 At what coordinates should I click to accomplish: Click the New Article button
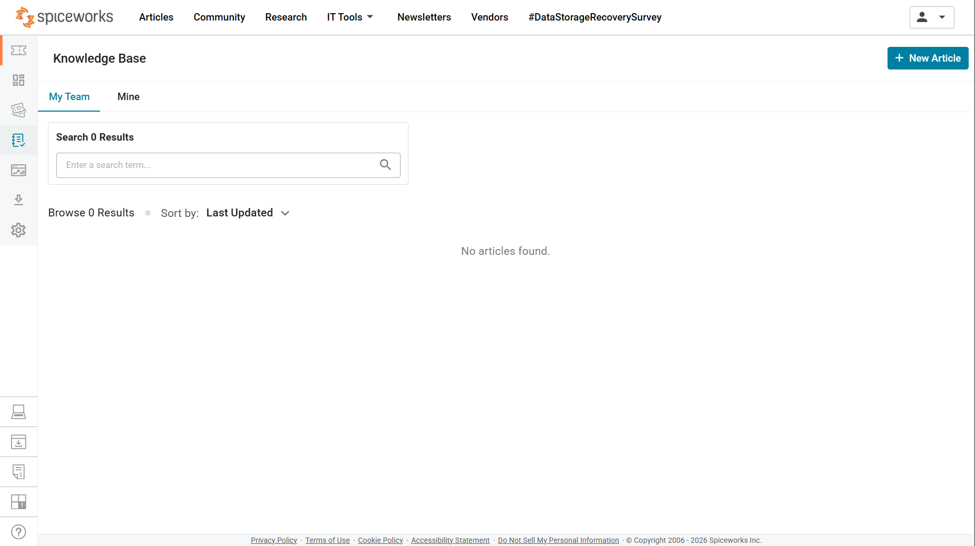coord(928,58)
